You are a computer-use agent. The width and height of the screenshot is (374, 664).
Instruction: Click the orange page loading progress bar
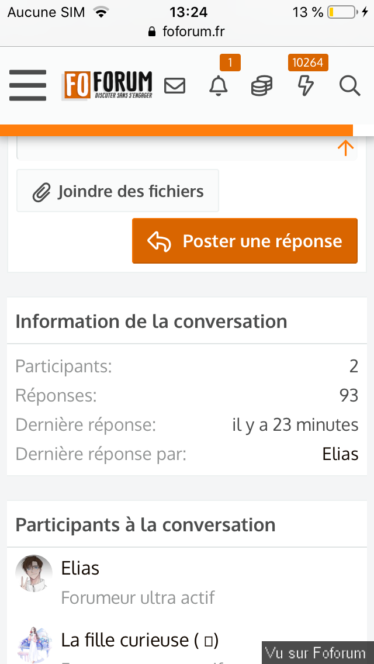click(x=175, y=130)
